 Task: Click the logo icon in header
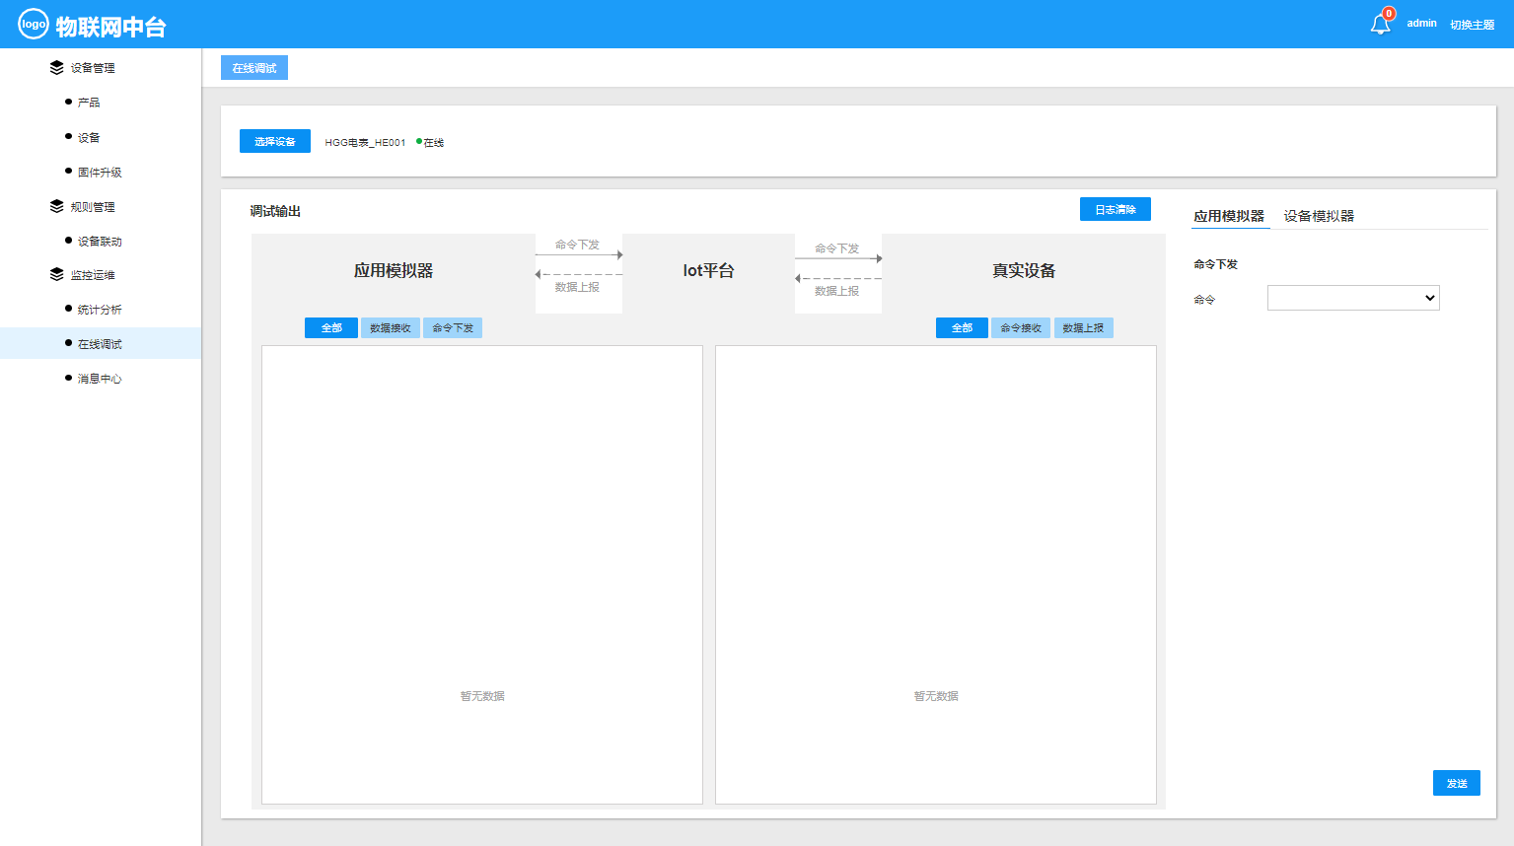(34, 24)
